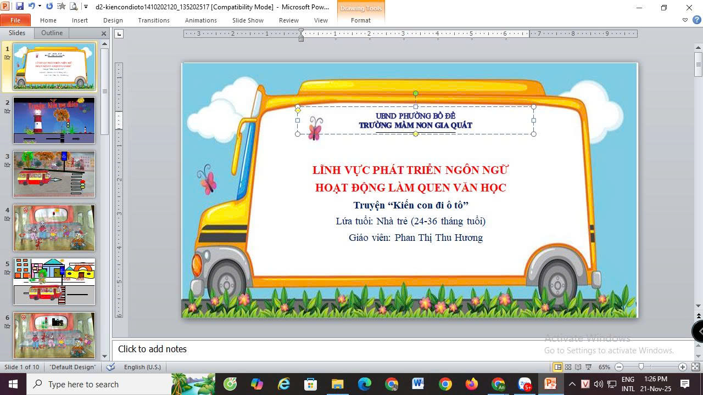Switch to the Outline pane tab
The image size is (703, 395).
[x=52, y=33]
